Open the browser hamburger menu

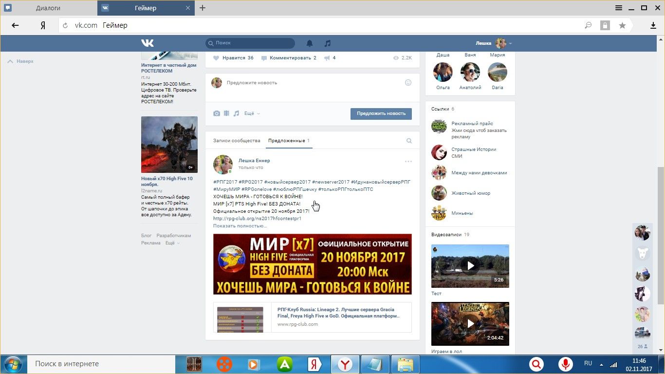point(619,8)
